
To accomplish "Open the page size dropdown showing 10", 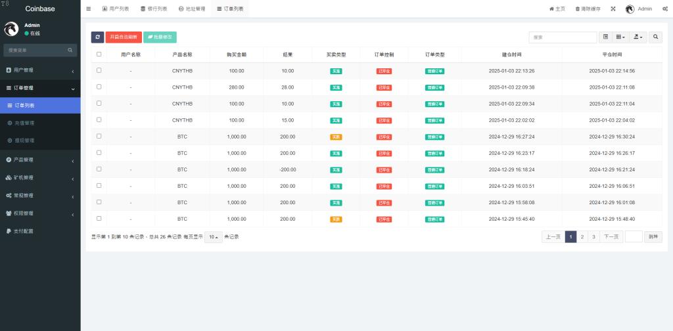I will point(213,236).
